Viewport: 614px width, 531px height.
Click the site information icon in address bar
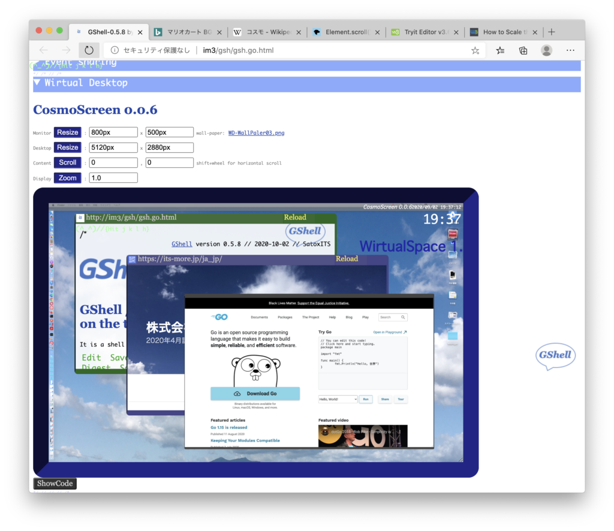(x=115, y=50)
